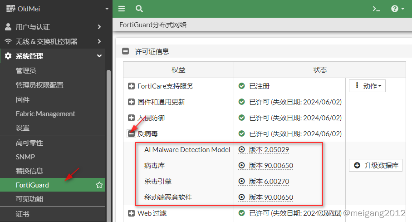Viewport: 412px width, 222px height.
Task: Expand the 固件和通用更新 row
Action: (131, 102)
